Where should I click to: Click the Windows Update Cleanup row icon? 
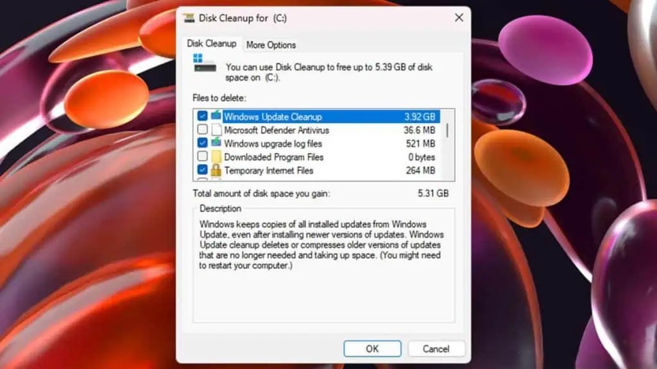pyautogui.click(x=216, y=115)
